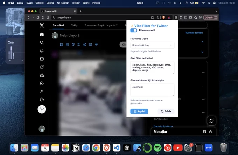Screen dimensions: 238x155
Task: Open Visual Studio Code from the Dock
Action: tap(117, 148)
